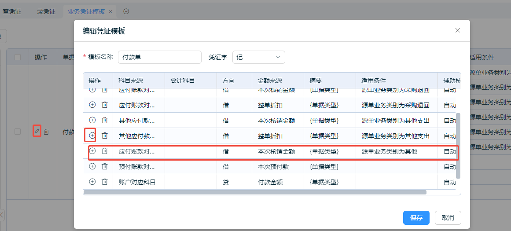Click the 保存 button
This screenshot has width=511, height=231.
pos(416,218)
